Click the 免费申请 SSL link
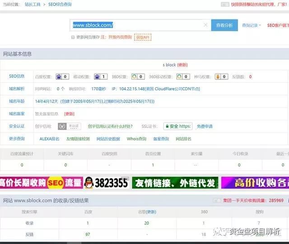289x244 pixels. [x=205, y=127]
